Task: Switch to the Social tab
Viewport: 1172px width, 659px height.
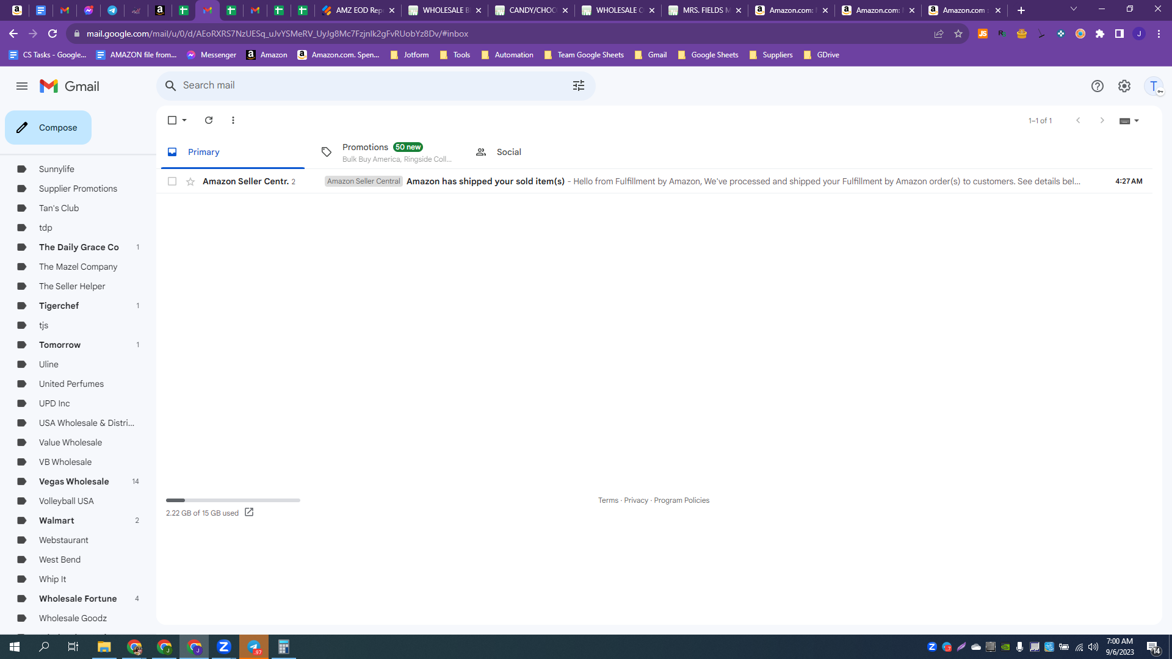Action: click(541, 152)
